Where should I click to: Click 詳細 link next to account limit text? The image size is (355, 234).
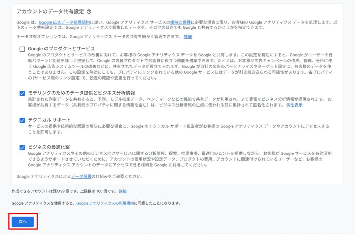pyautogui.click(x=123, y=191)
